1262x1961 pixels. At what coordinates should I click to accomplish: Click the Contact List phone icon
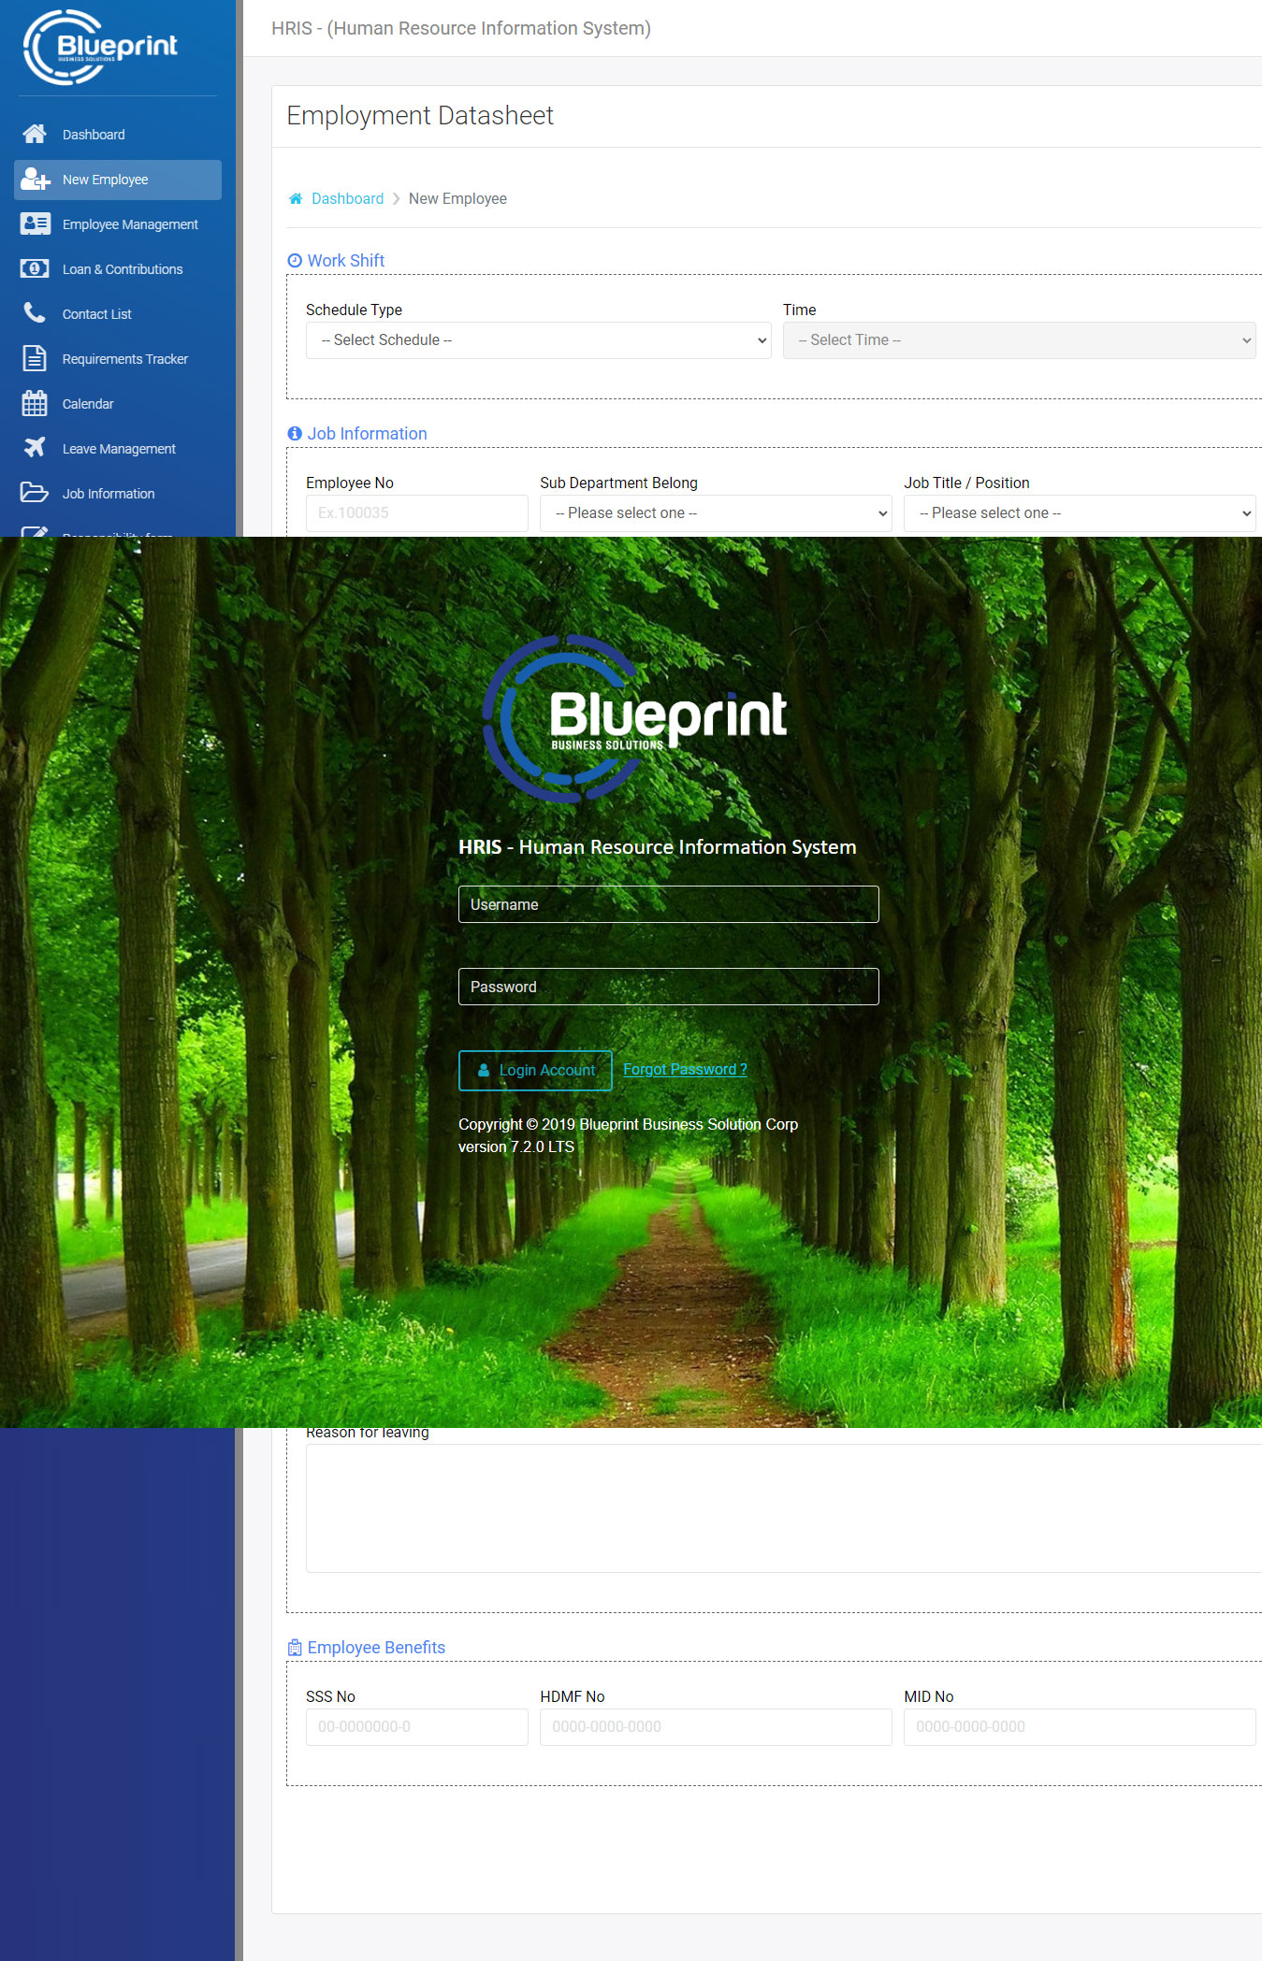pos(35,313)
